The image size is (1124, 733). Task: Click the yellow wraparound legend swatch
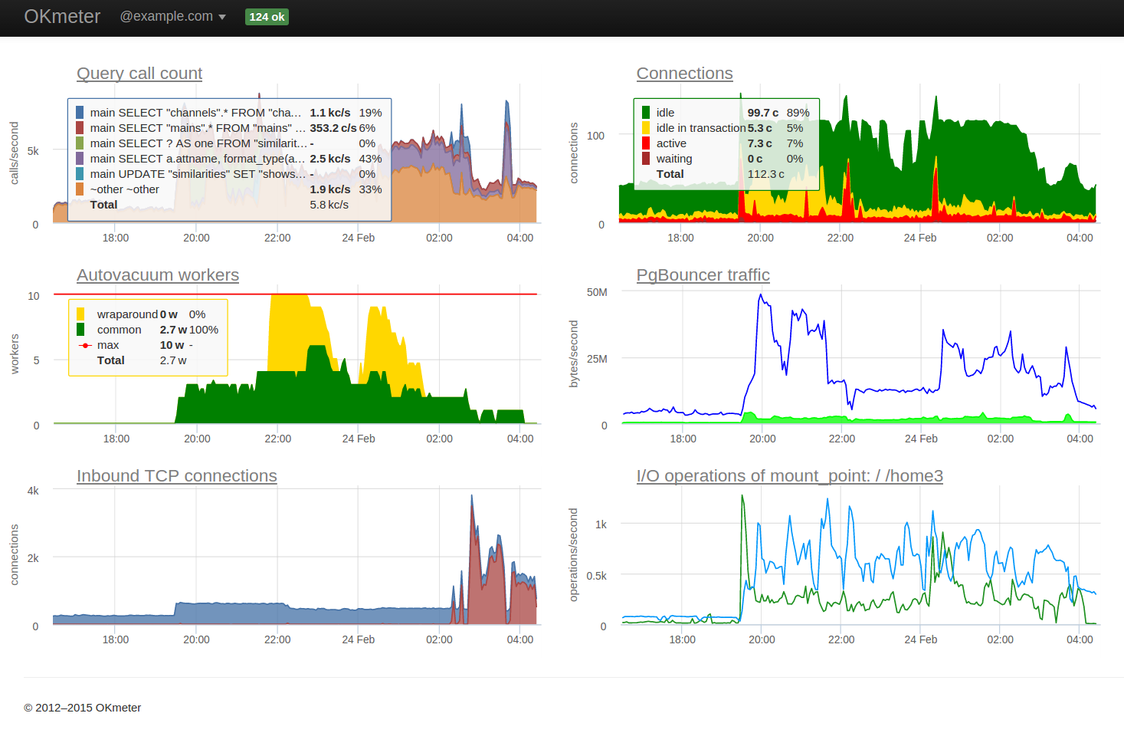(x=80, y=314)
